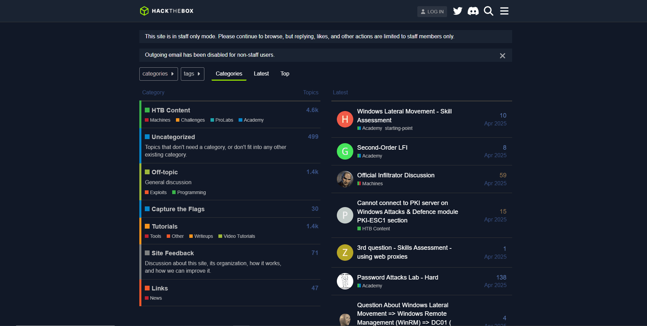Open the Twitter link icon
Screen dimensions: 647x326
pyautogui.click(x=457, y=11)
